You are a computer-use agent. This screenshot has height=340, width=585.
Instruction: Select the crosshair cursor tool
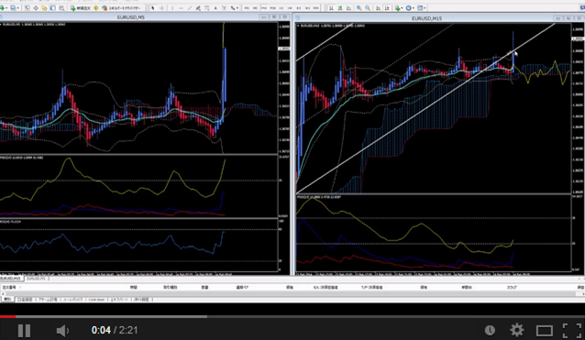pyautogui.click(x=162, y=8)
